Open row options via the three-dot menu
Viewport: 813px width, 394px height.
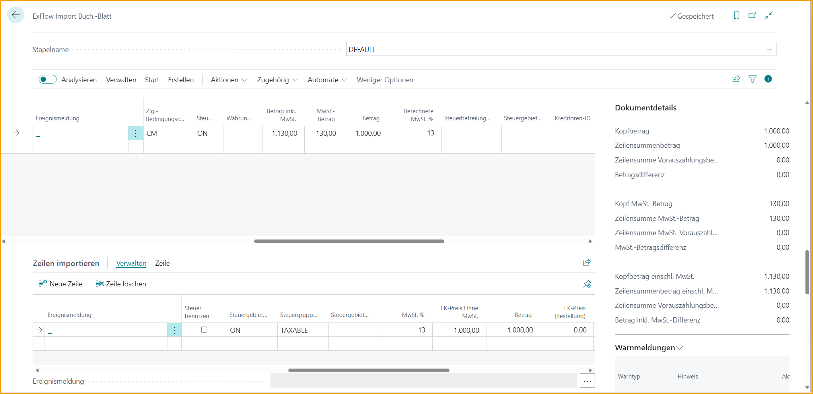[135, 133]
